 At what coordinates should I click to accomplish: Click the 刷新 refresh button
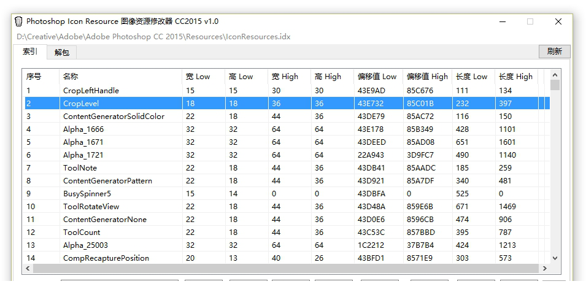[x=554, y=52]
